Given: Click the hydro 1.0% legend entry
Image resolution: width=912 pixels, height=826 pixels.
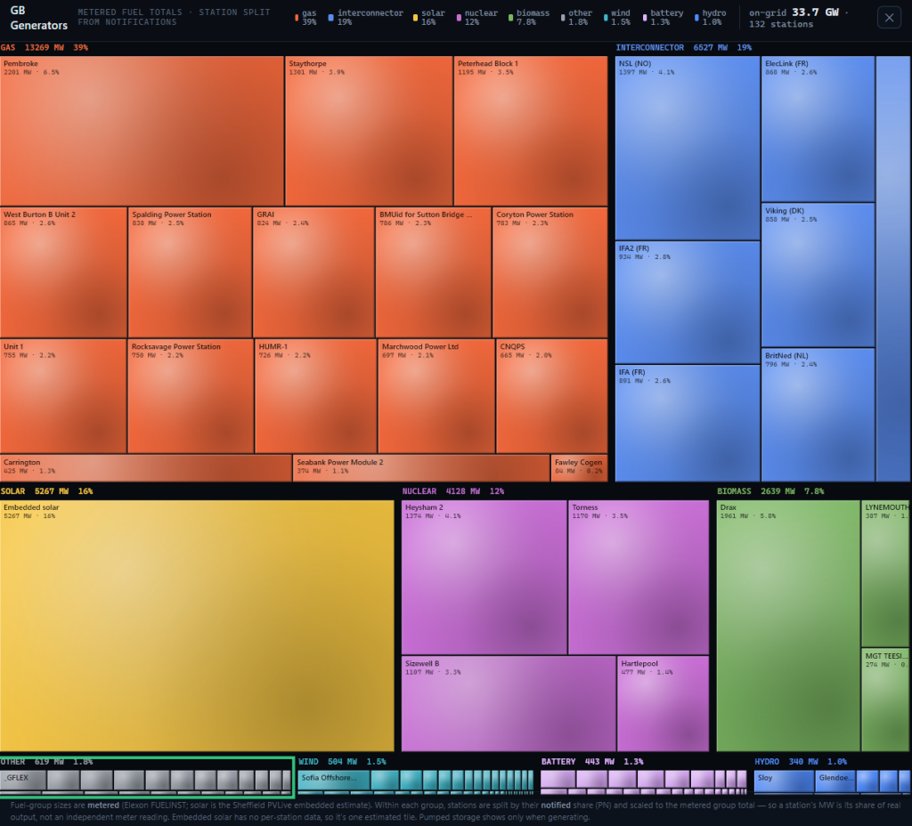Looking at the screenshot, I should [x=710, y=18].
